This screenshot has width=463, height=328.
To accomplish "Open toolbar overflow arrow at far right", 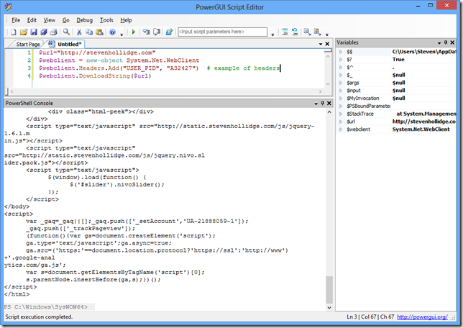I will 327,35.
